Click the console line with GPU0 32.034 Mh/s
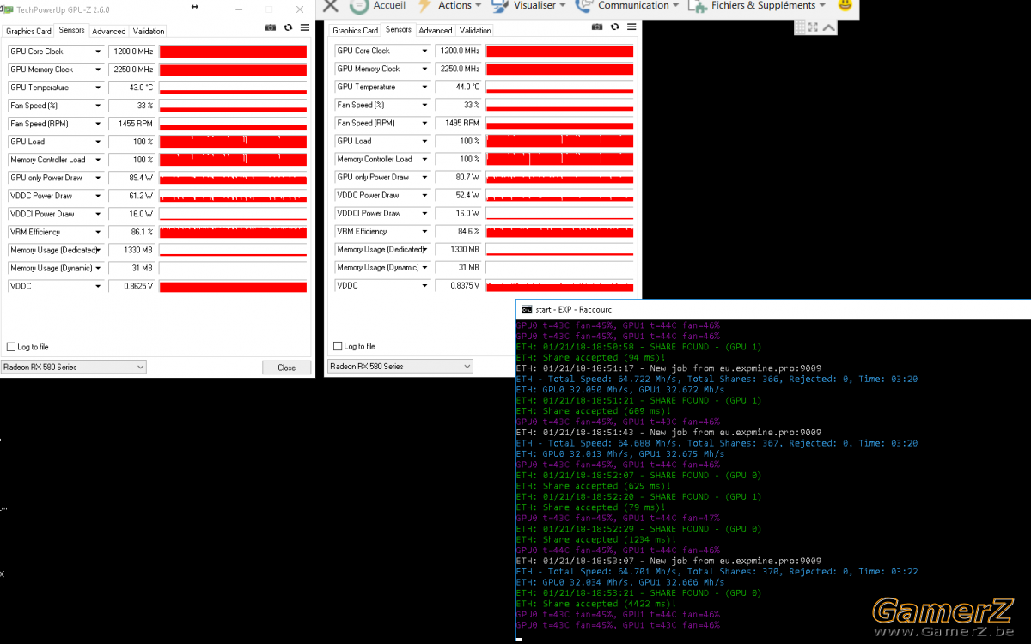Screen dimensions: 1031x644 [x=620, y=582]
